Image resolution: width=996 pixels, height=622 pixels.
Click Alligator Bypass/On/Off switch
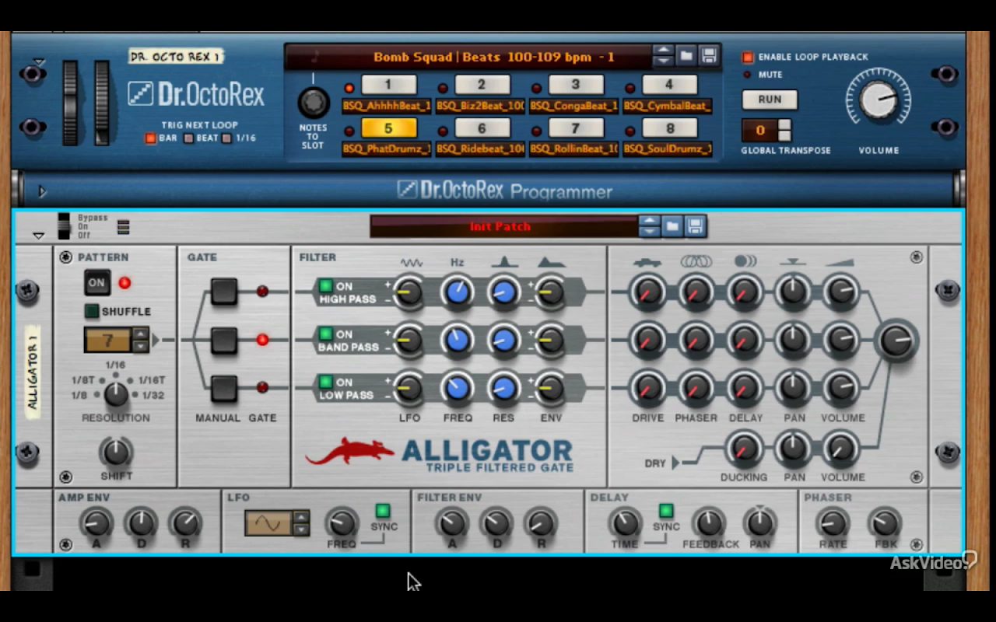pyautogui.click(x=64, y=226)
